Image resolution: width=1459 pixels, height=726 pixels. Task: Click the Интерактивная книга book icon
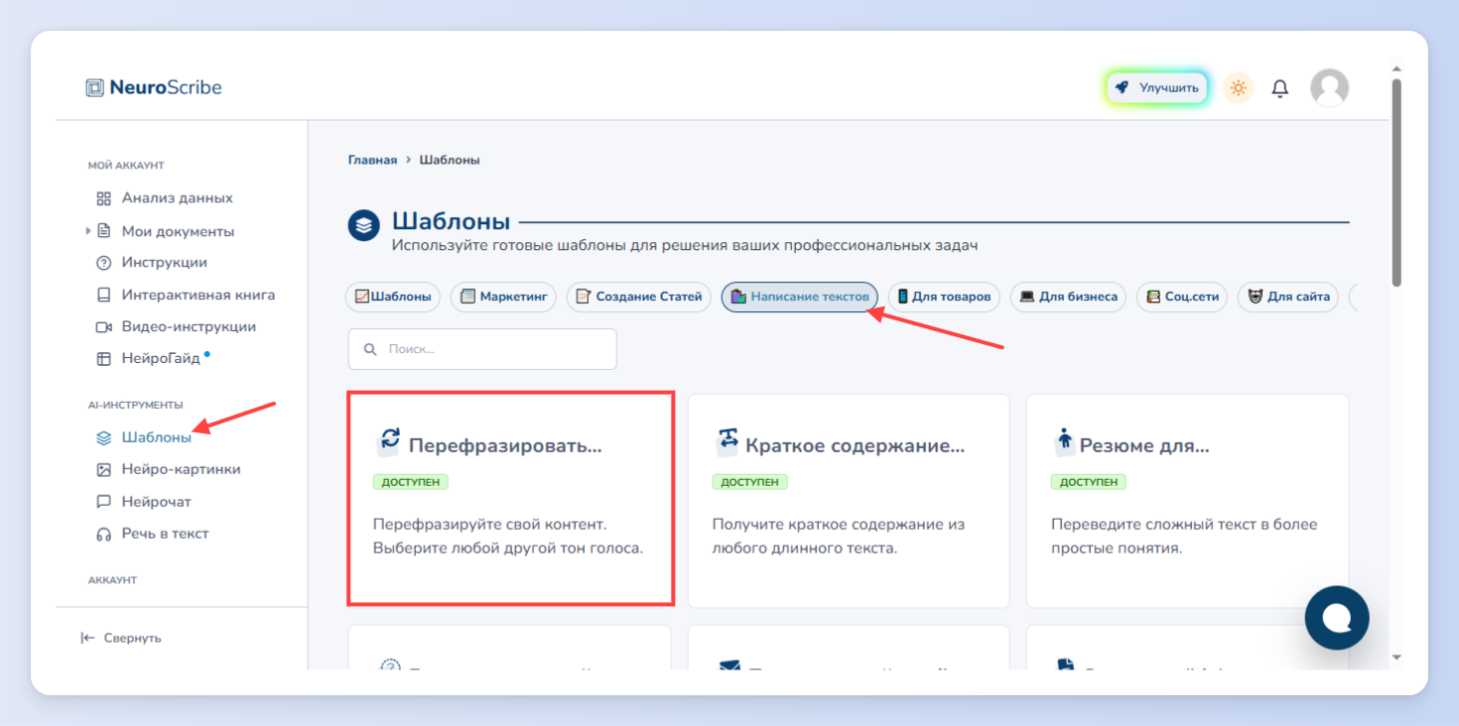click(x=103, y=295)
